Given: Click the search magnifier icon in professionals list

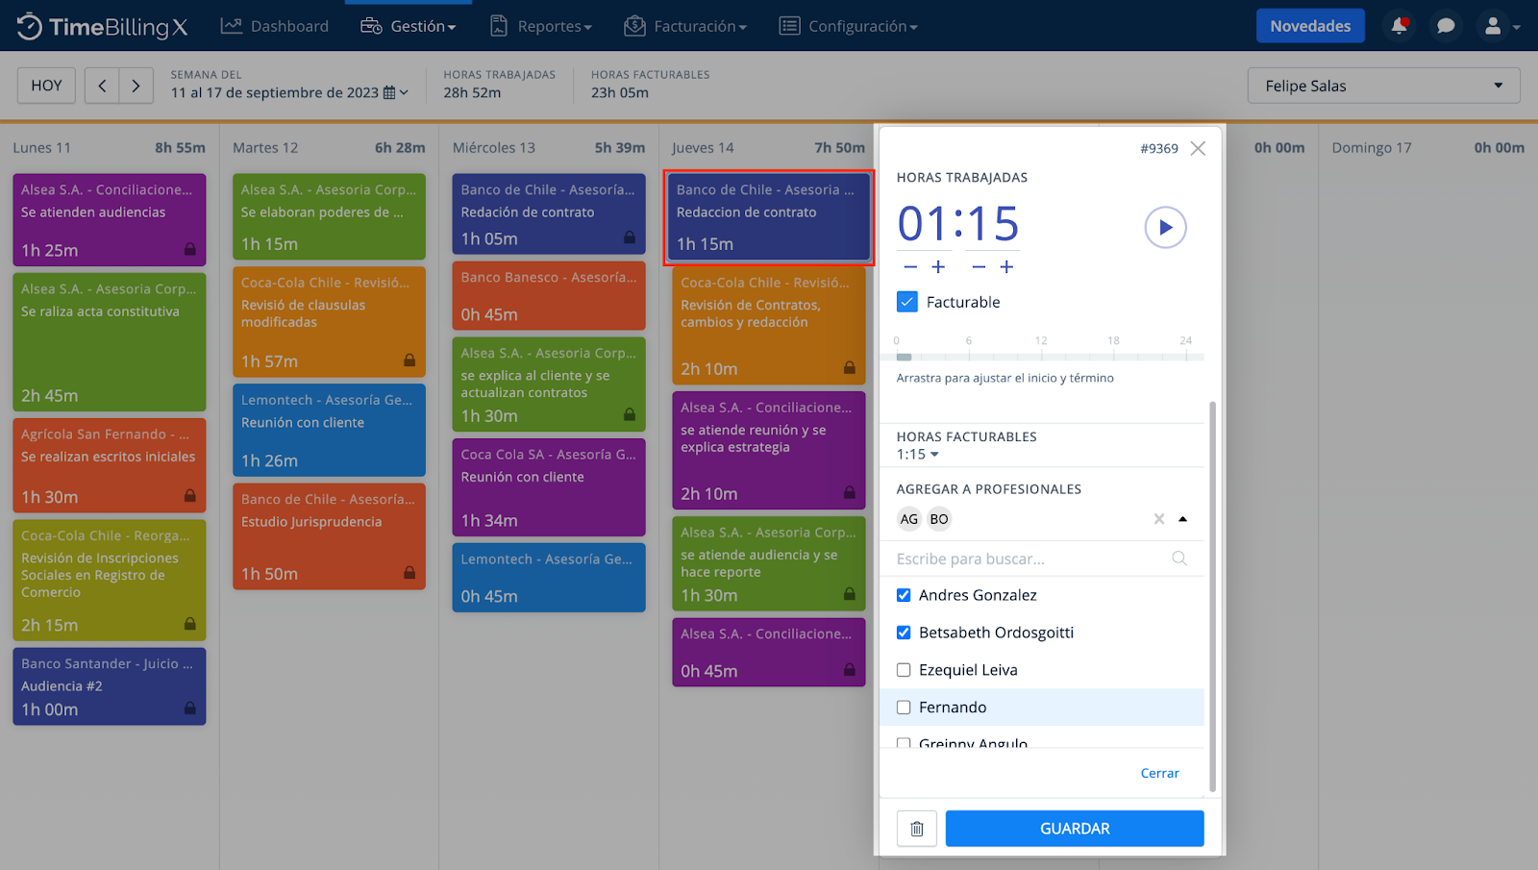Looking at the screenshot, I should pyautogui.click(x=1179, y=559).
